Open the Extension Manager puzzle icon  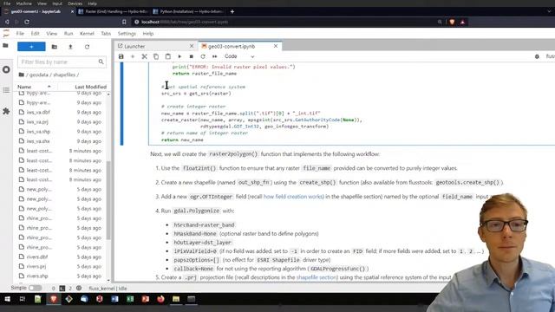[x=6, y=111]
